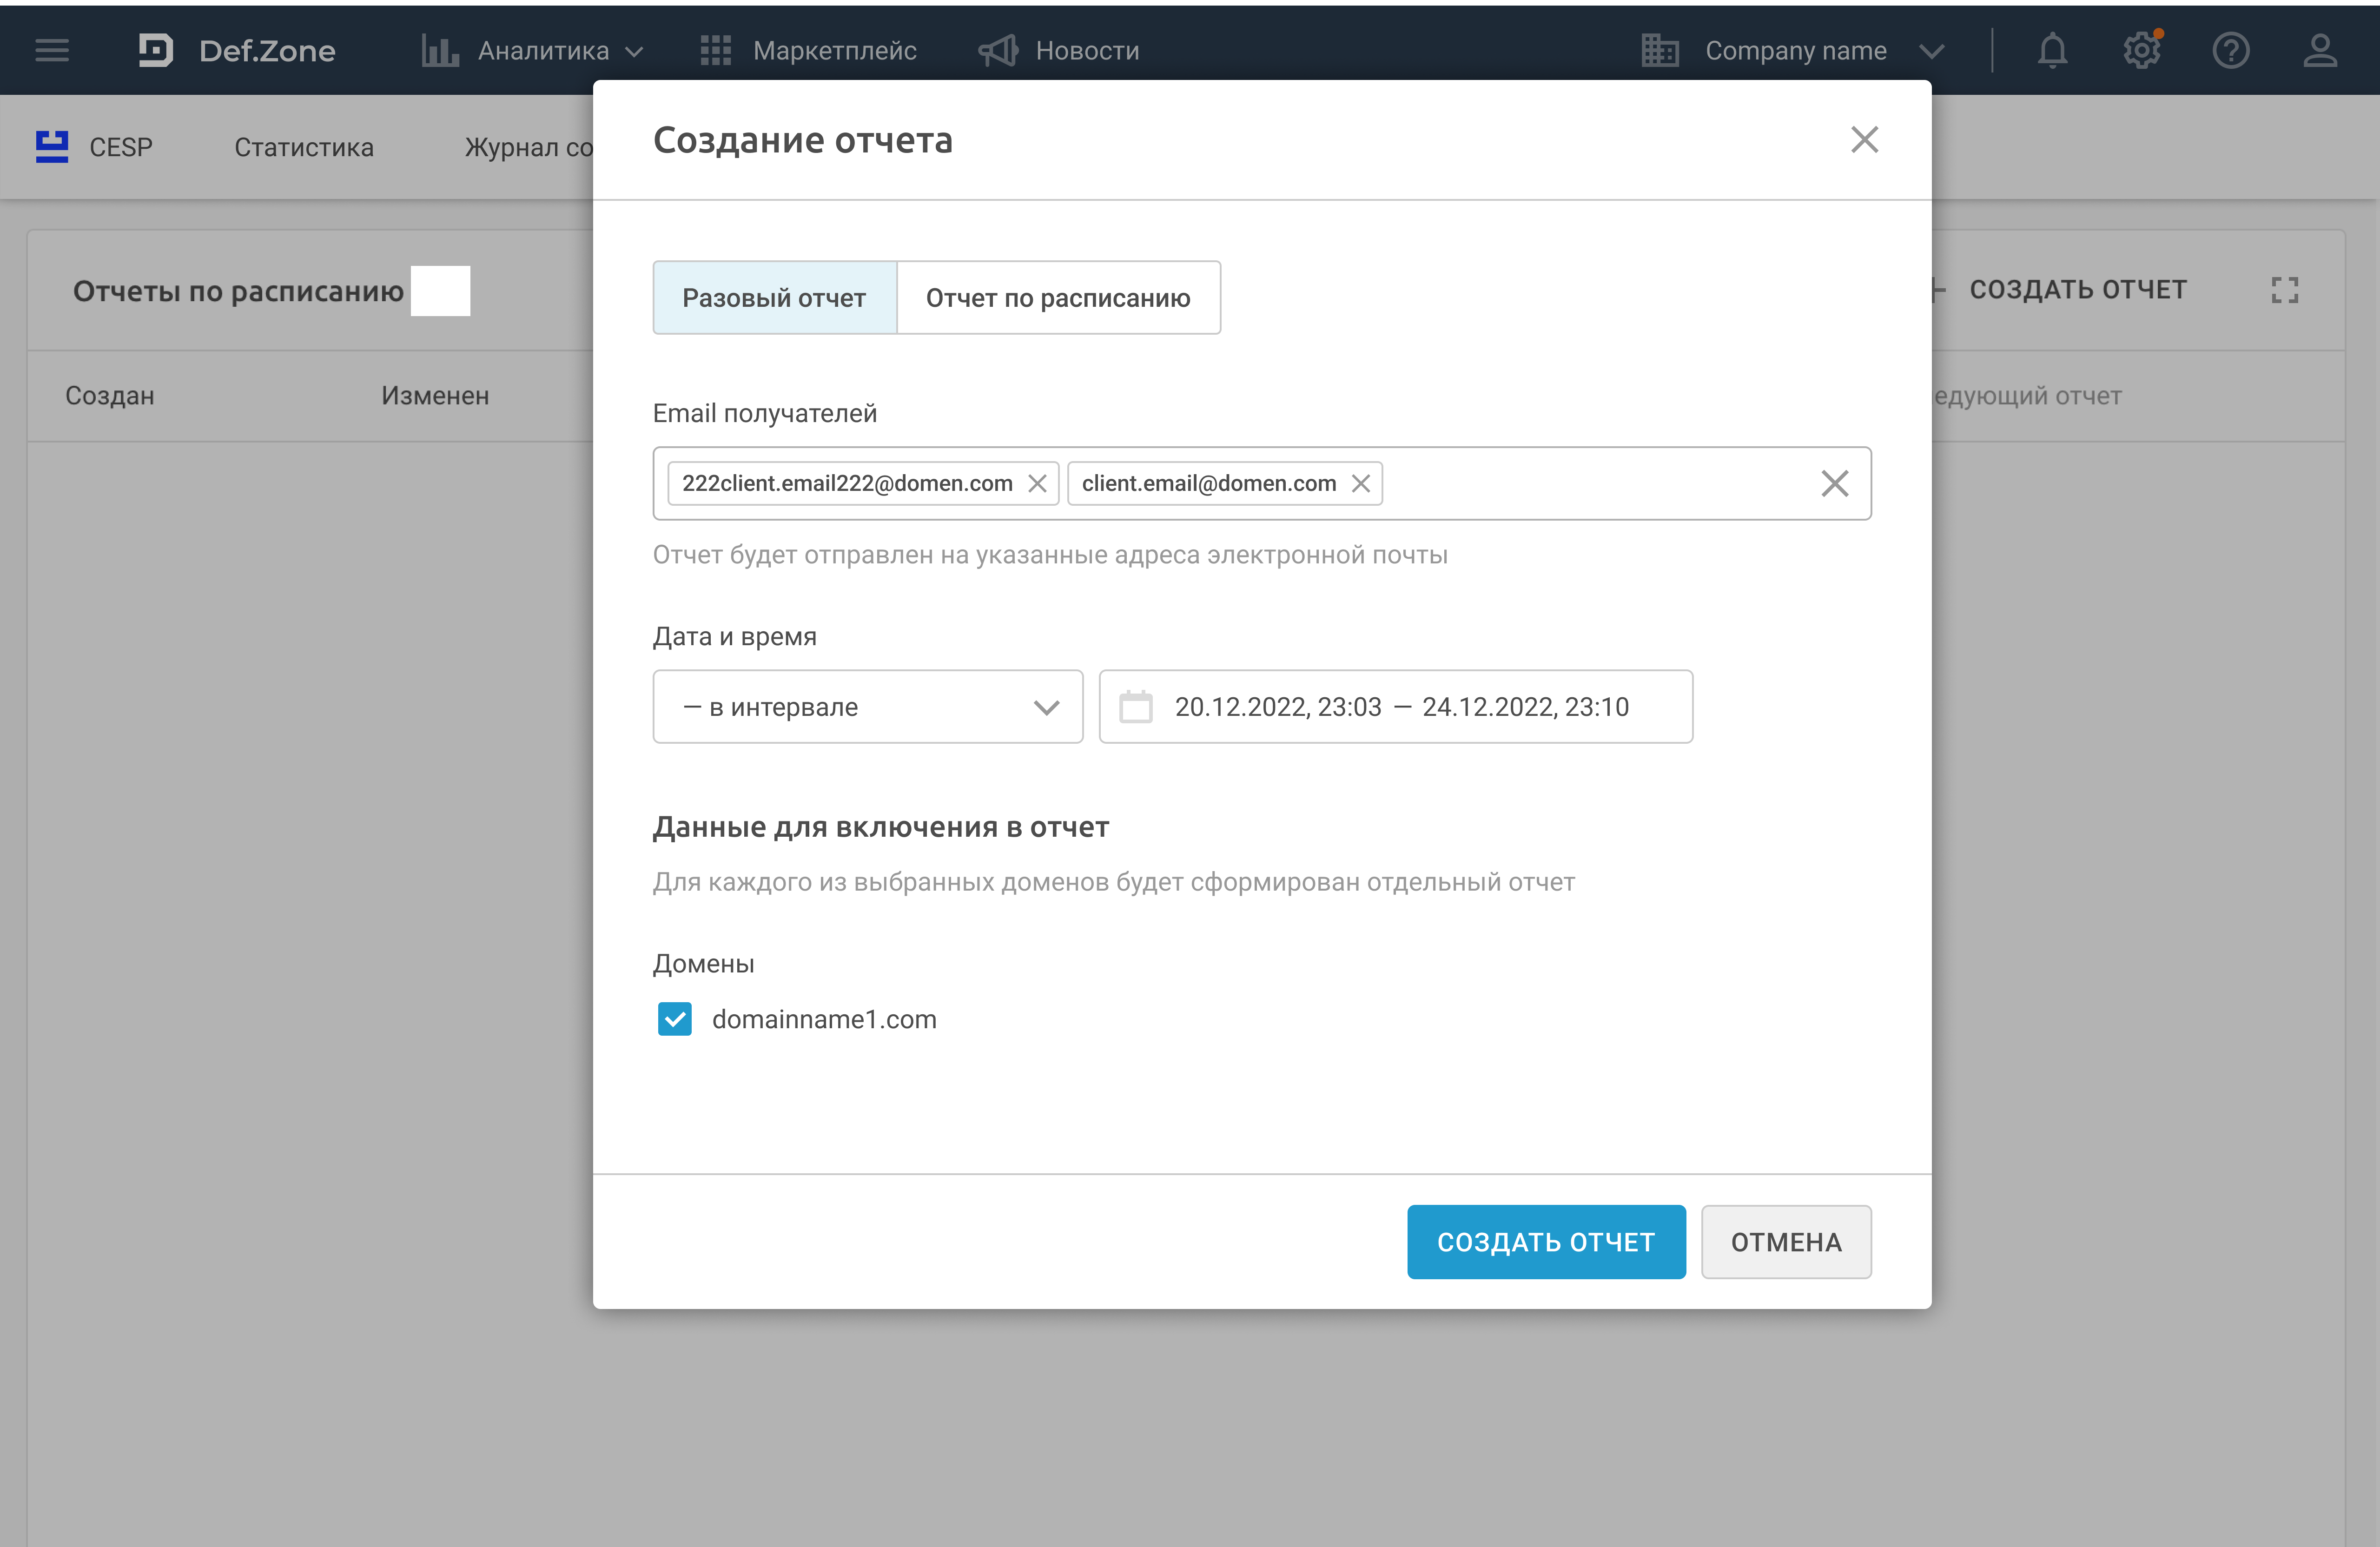Select the 'Разовый отчет' tab

coord(774,298)
